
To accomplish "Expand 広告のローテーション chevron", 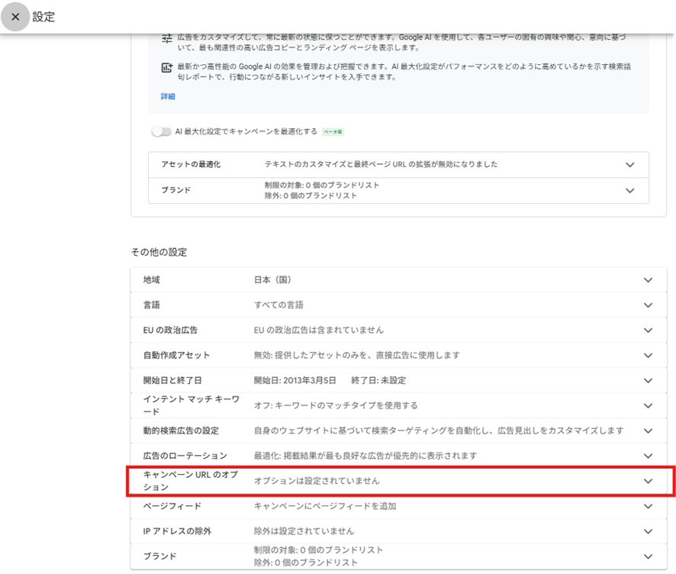I will tap(648, 456).
